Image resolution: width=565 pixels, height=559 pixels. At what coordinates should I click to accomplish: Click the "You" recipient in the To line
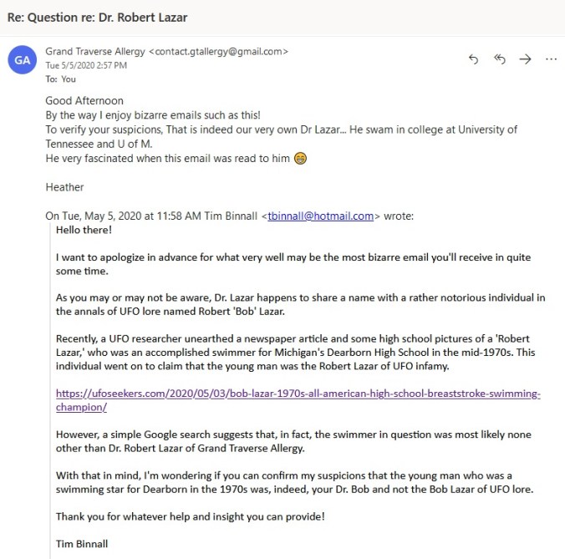click(69, 79)
